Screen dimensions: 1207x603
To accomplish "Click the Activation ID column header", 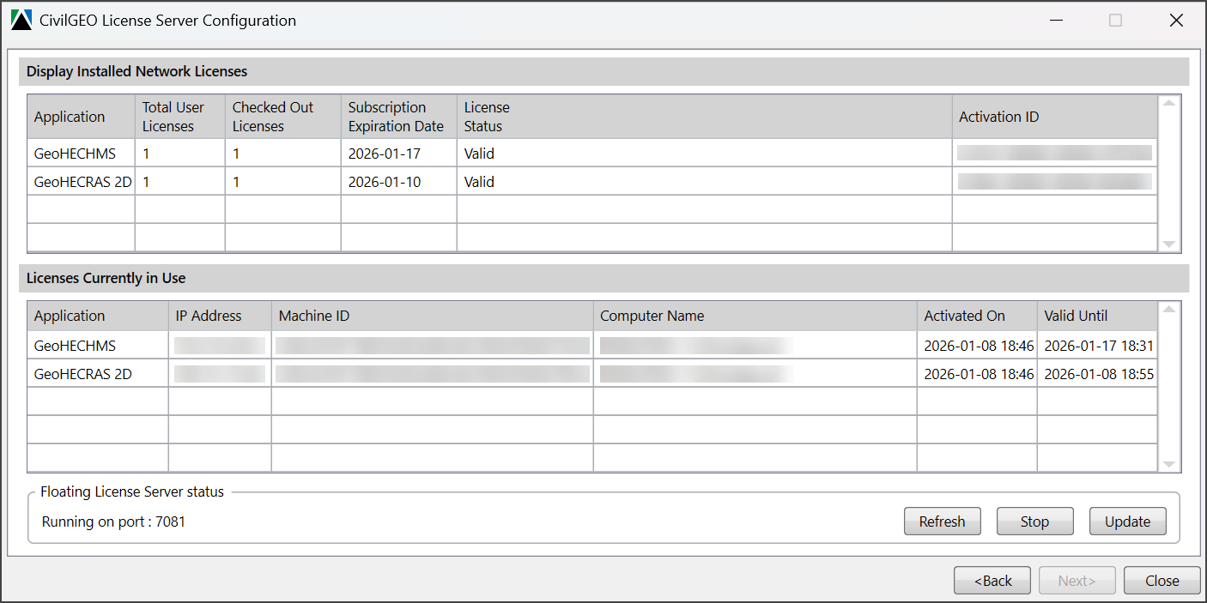I will 1054,117.
